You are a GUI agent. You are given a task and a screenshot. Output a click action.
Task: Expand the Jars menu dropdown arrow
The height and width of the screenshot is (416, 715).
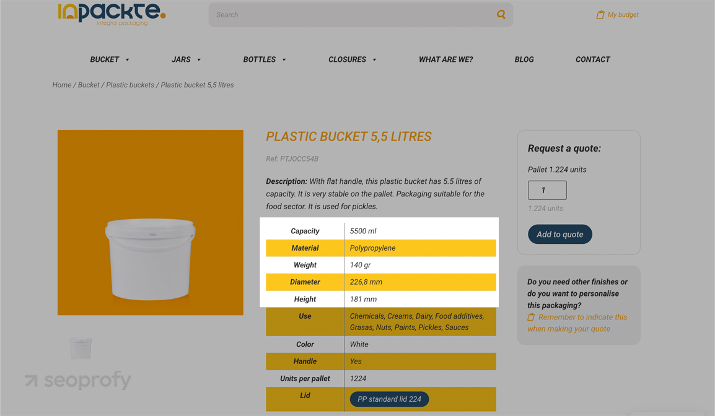click(199, 60)
